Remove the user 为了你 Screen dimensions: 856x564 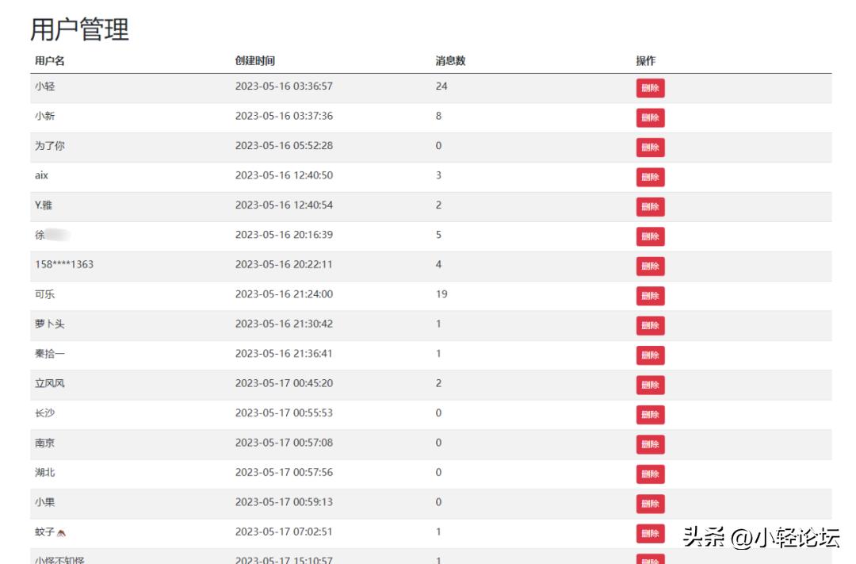pyautogui.click(x=650, y=148)
